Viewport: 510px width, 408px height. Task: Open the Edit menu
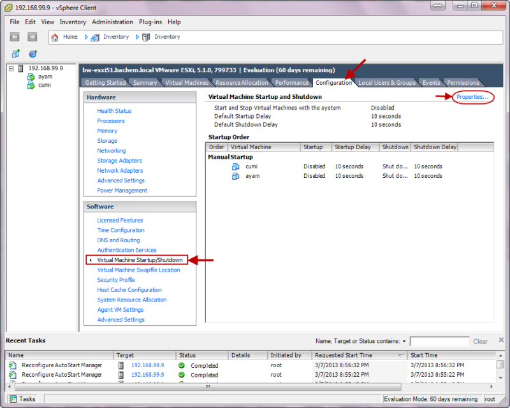point(30,22)
